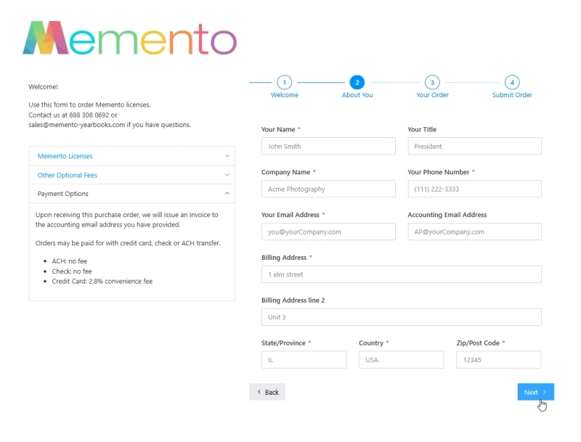Click the 'Your Title' field label

422,129
